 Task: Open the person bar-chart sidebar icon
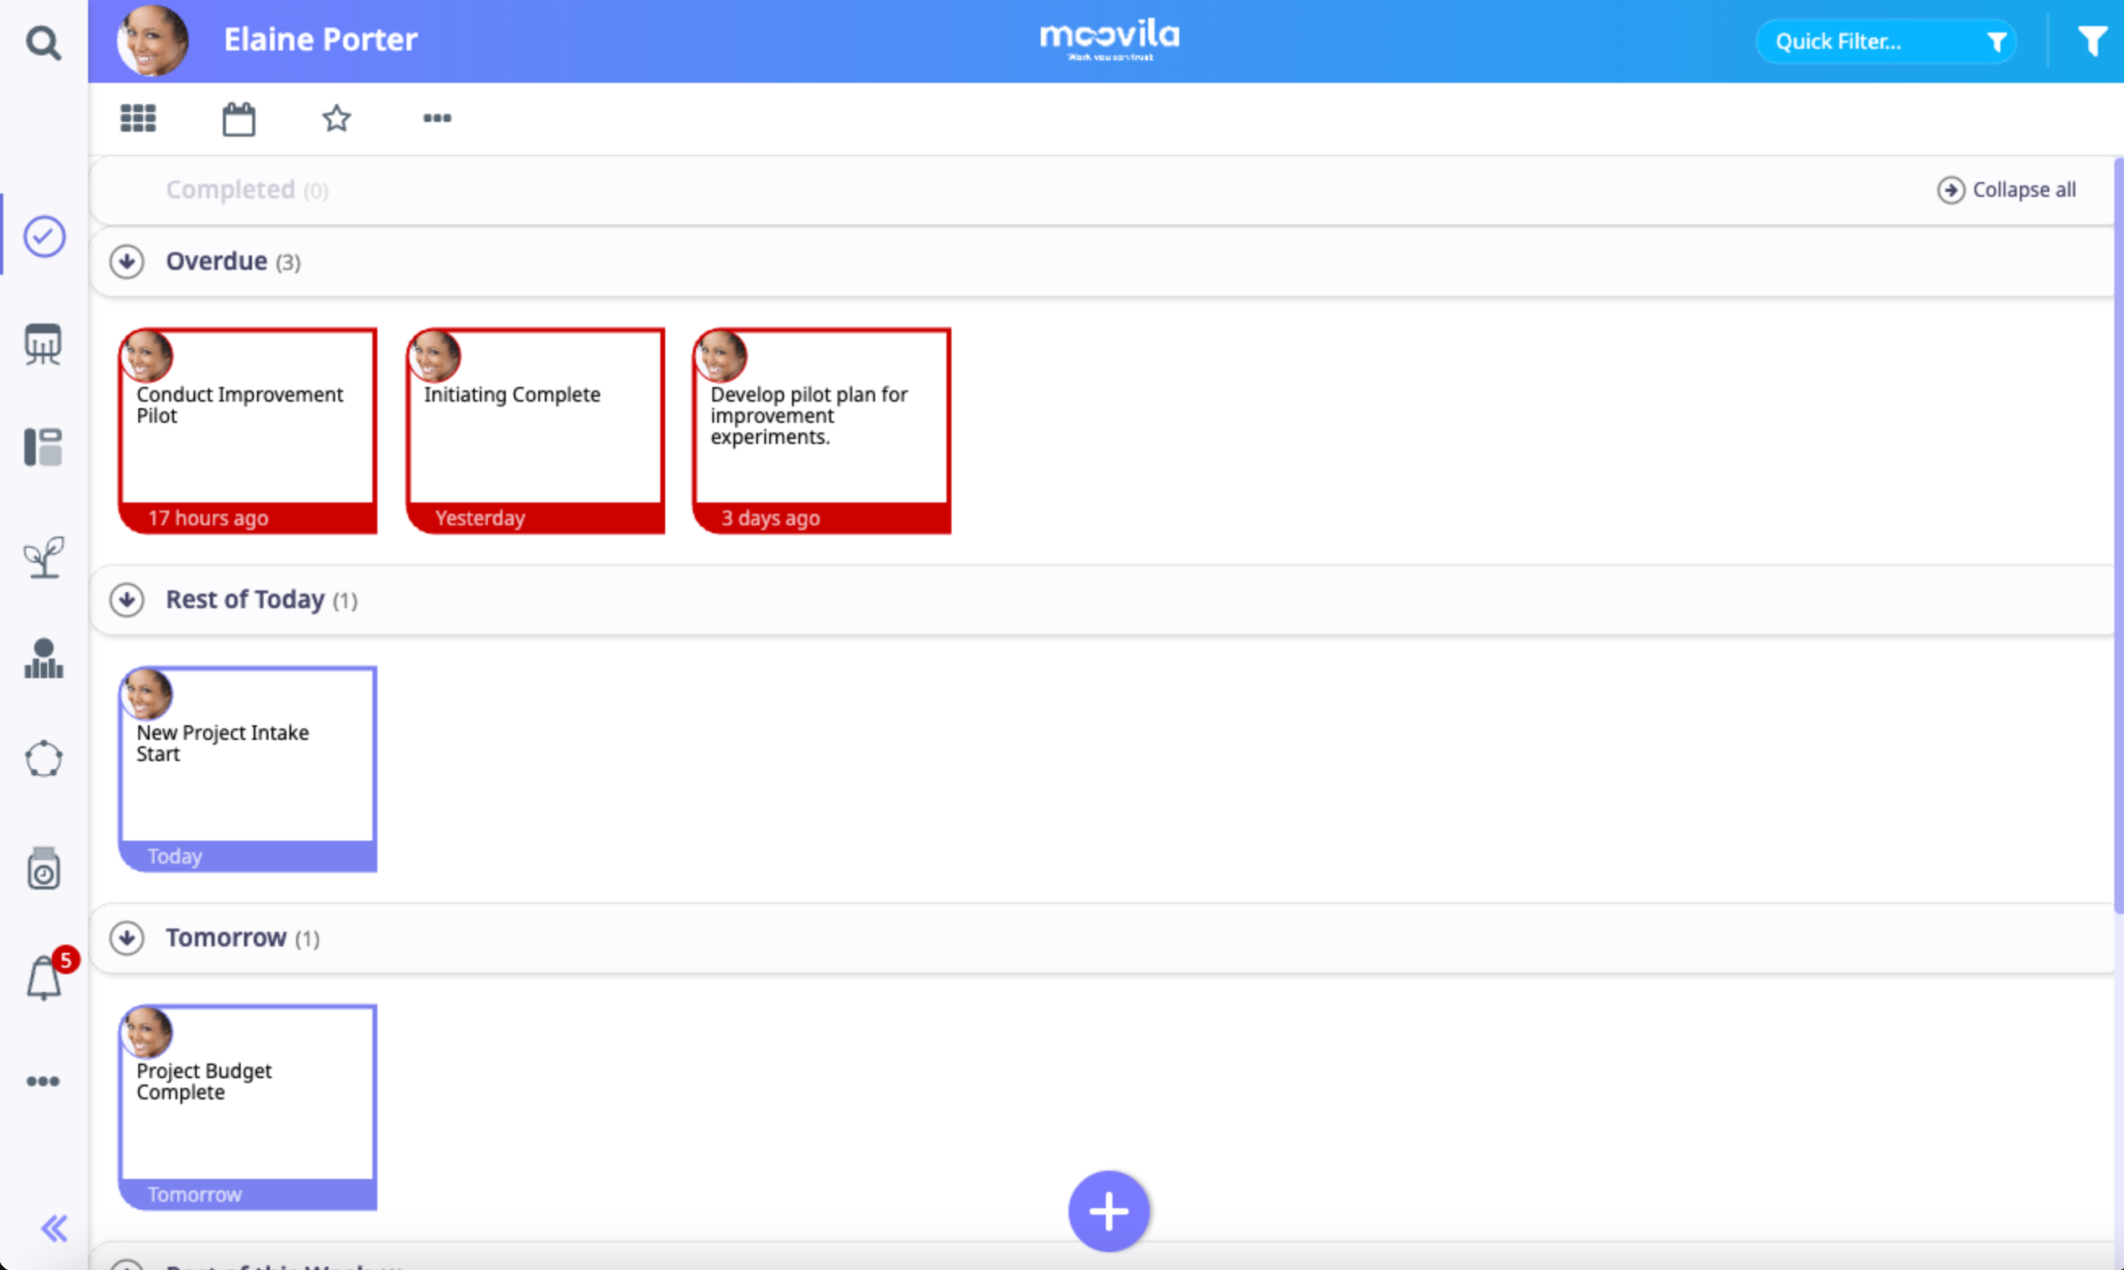[x=44, y=659]
